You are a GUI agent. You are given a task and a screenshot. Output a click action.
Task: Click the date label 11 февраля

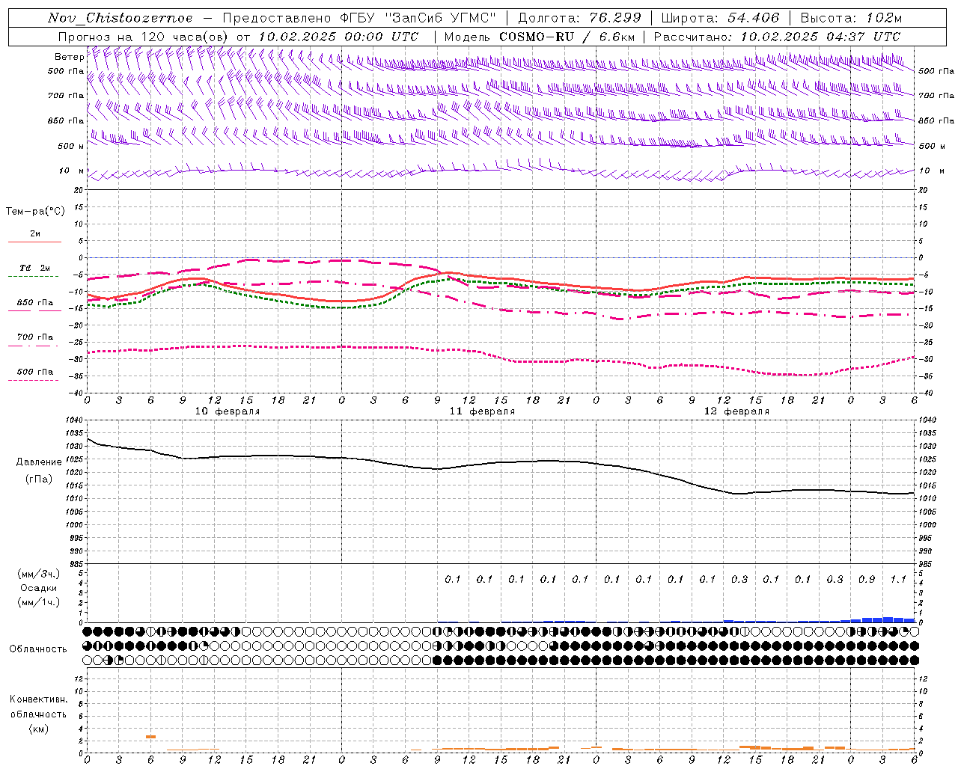[482, 411]
